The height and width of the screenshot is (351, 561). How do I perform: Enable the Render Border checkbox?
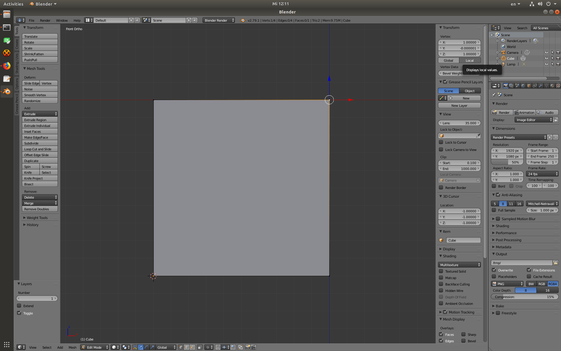point(441,188)
